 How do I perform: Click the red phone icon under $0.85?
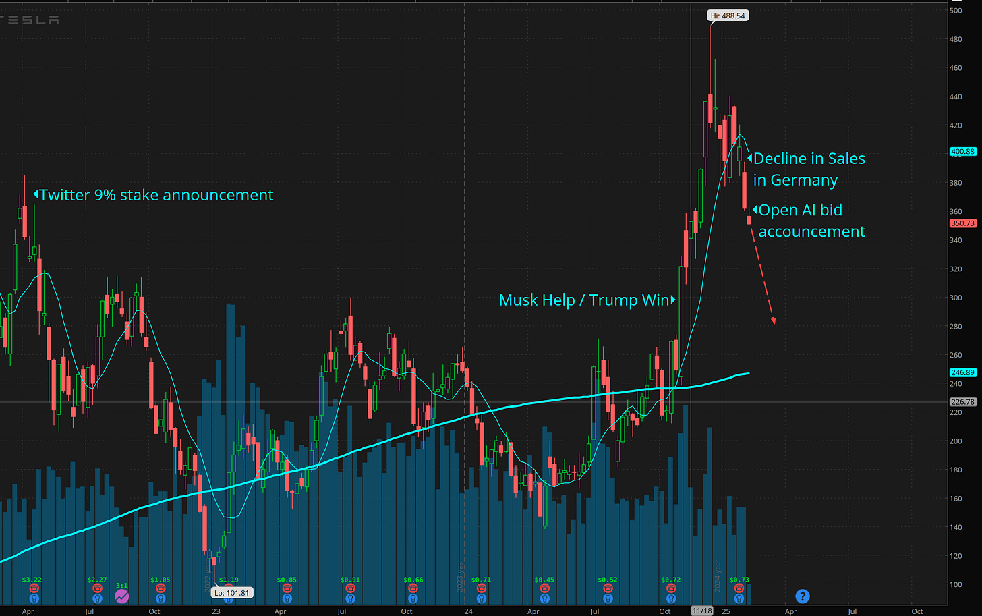[287, 588]
